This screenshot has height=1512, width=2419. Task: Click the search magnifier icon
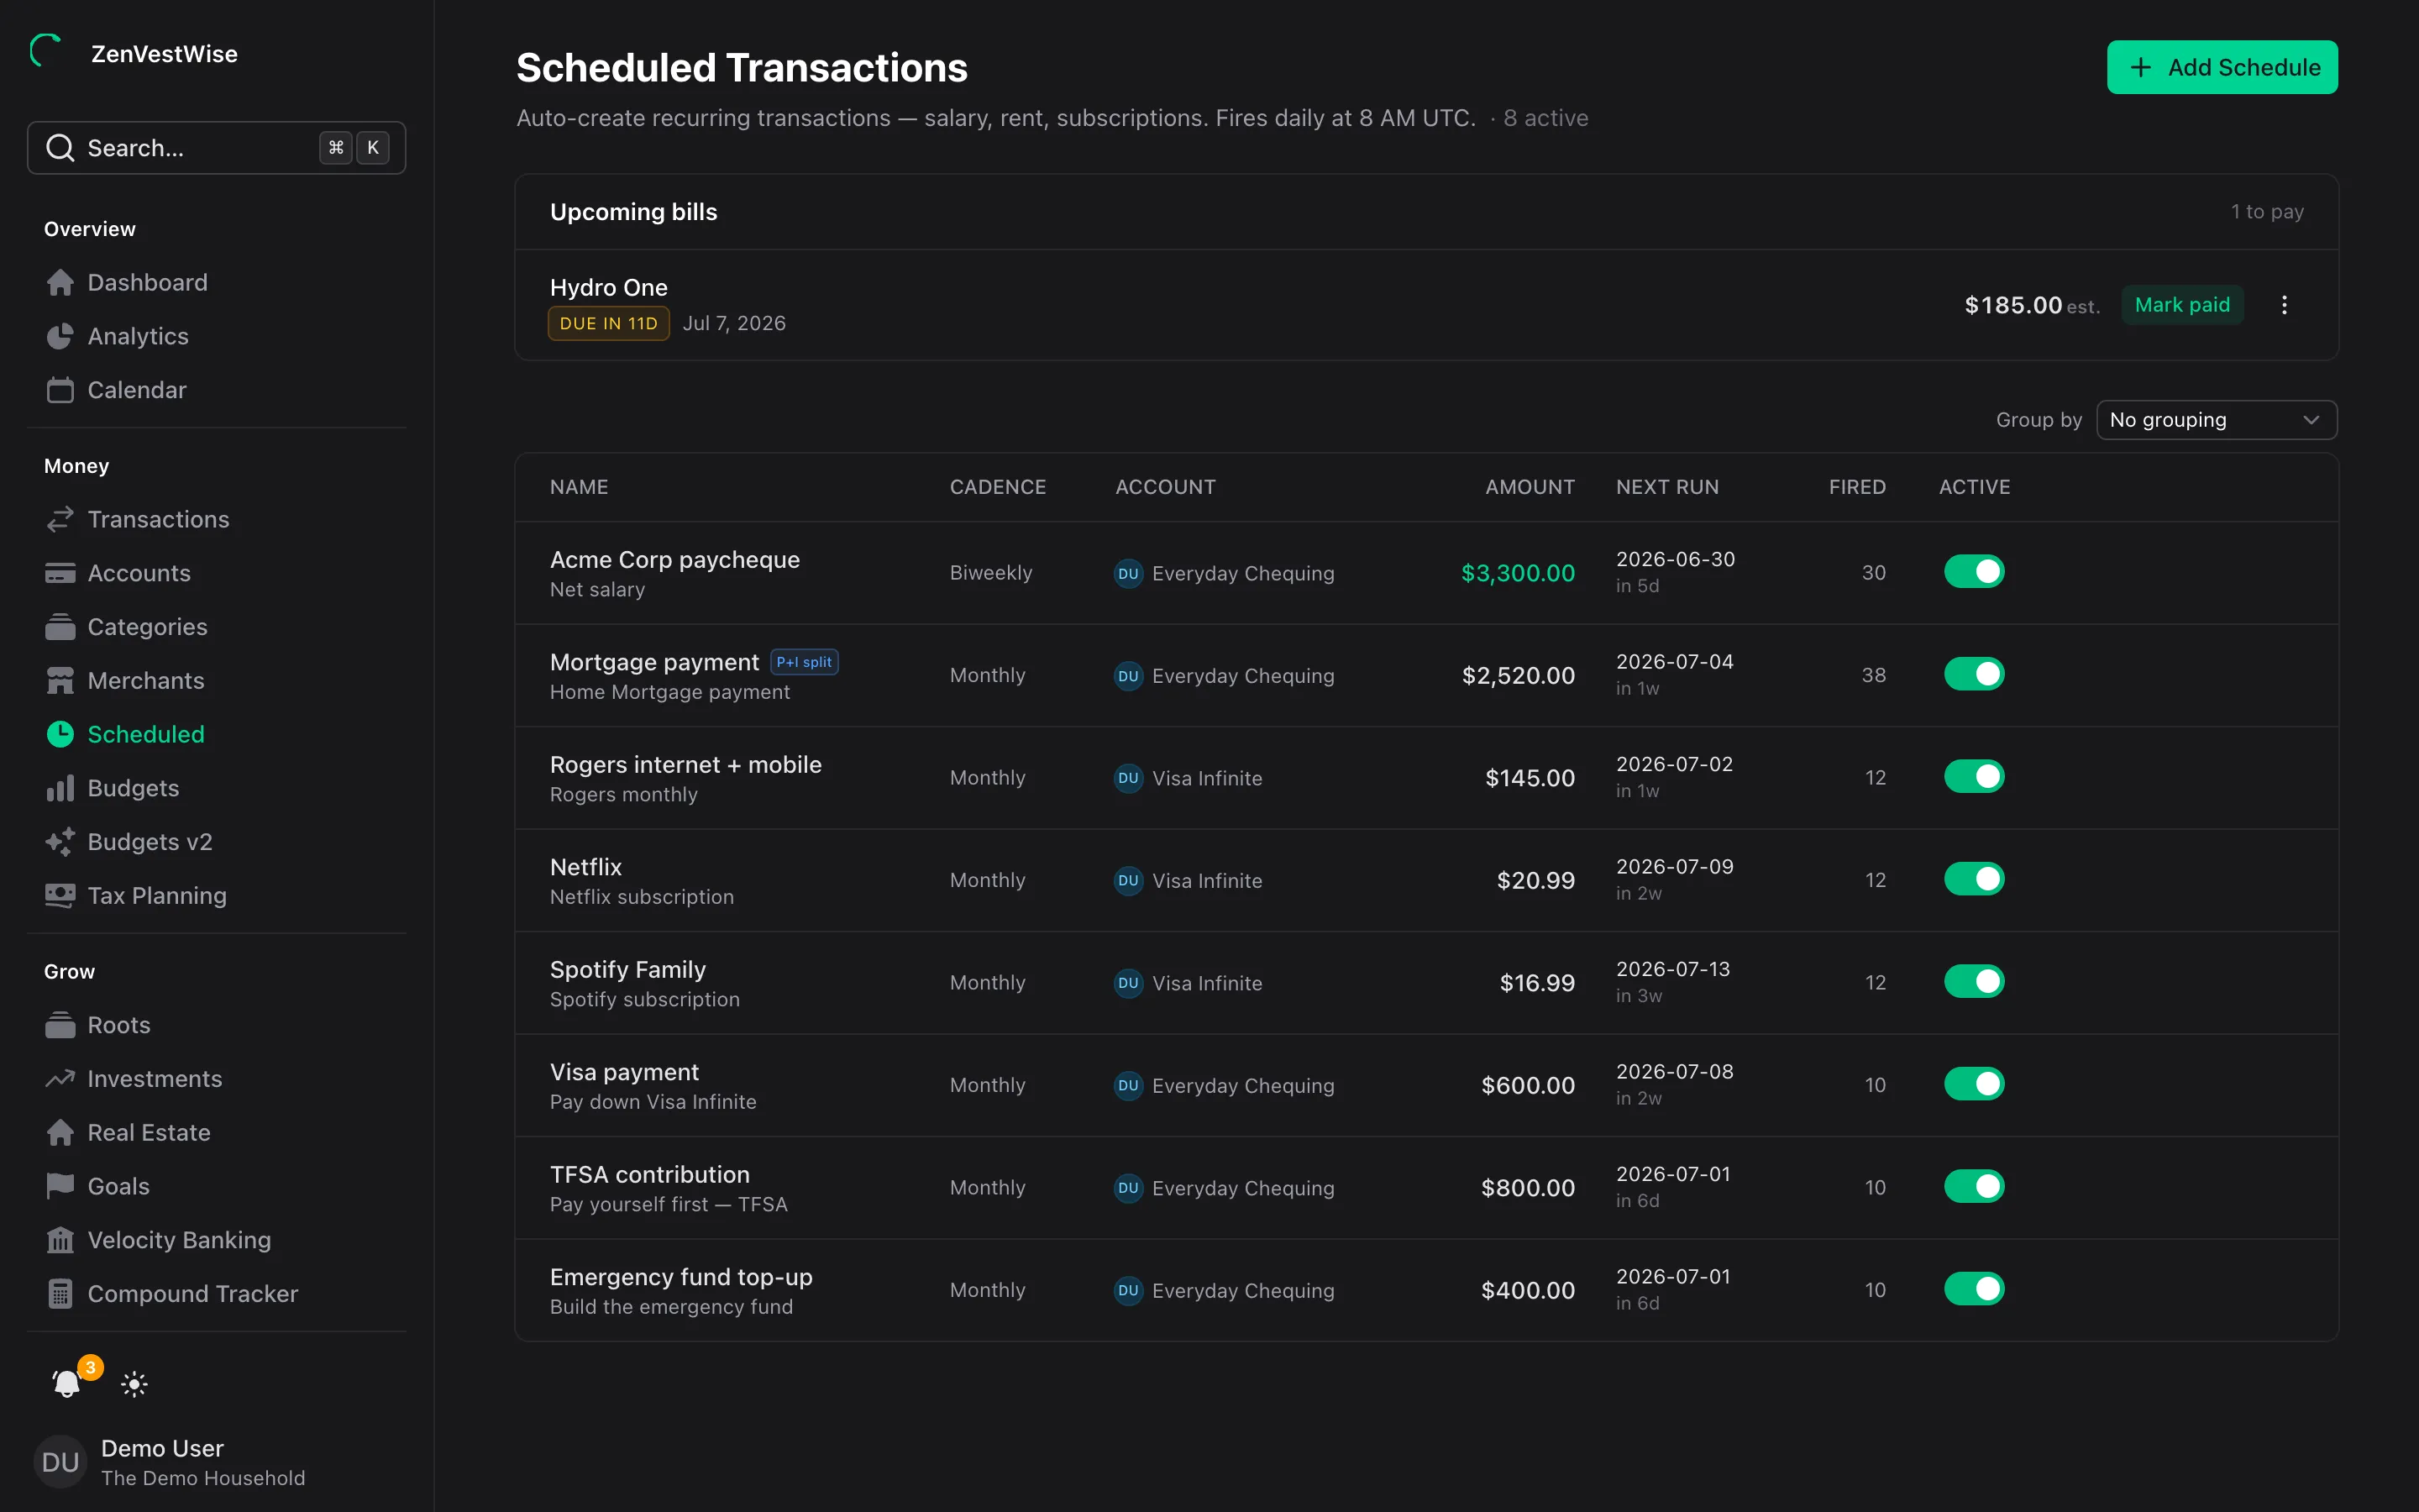click(x=60, y=148)
